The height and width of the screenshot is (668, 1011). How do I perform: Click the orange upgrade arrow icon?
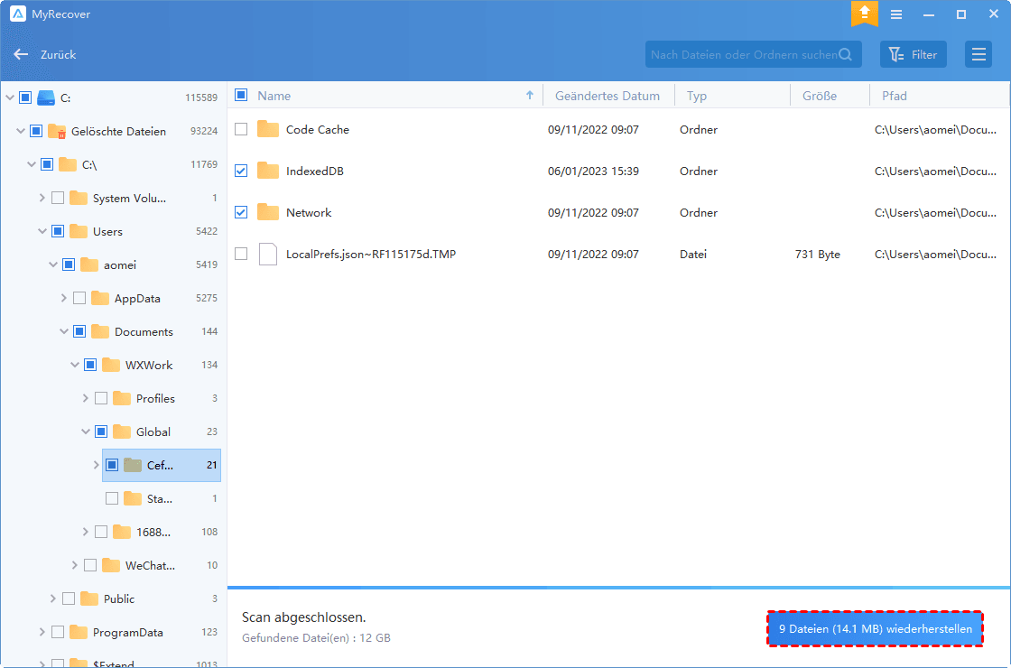click(x=864, y=14)
